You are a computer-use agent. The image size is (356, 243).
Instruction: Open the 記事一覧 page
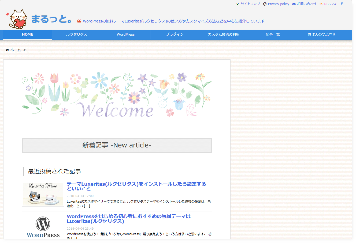pos(272,35)
